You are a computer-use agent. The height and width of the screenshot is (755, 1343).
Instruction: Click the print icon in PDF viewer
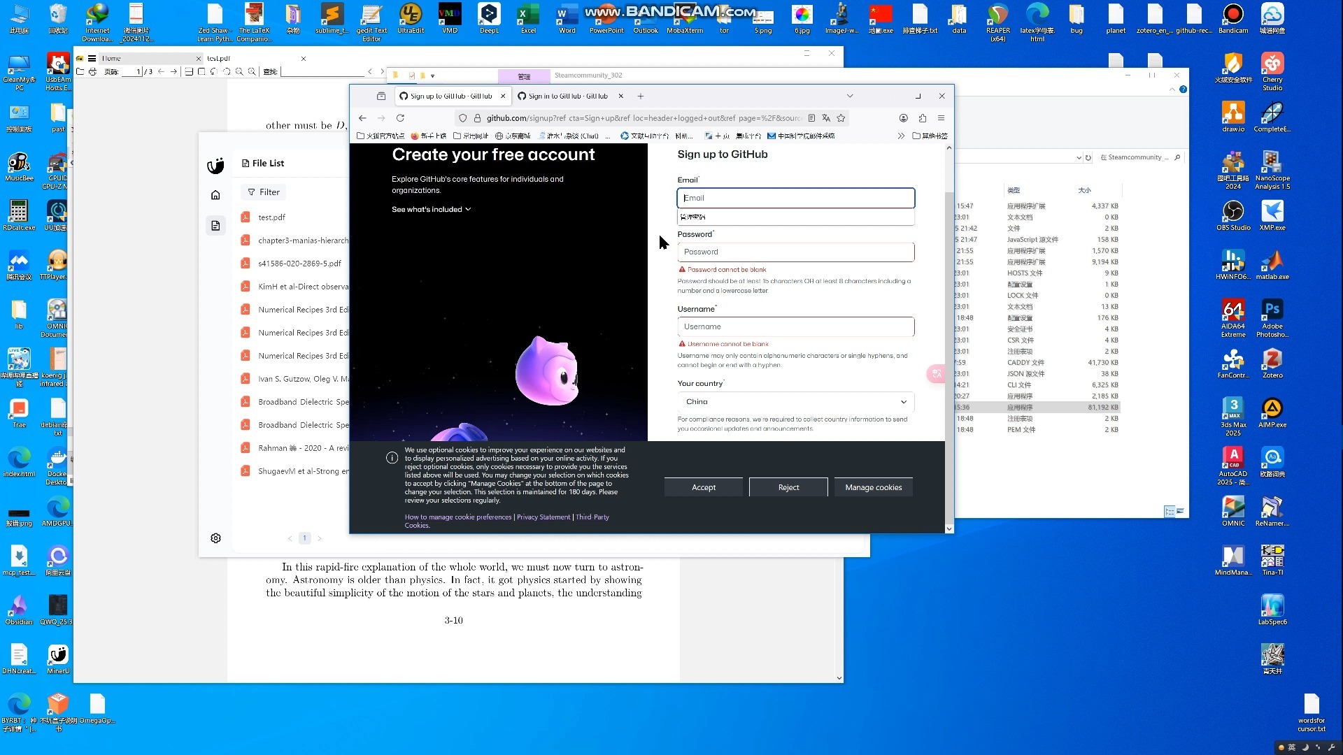tap(92, 71)
